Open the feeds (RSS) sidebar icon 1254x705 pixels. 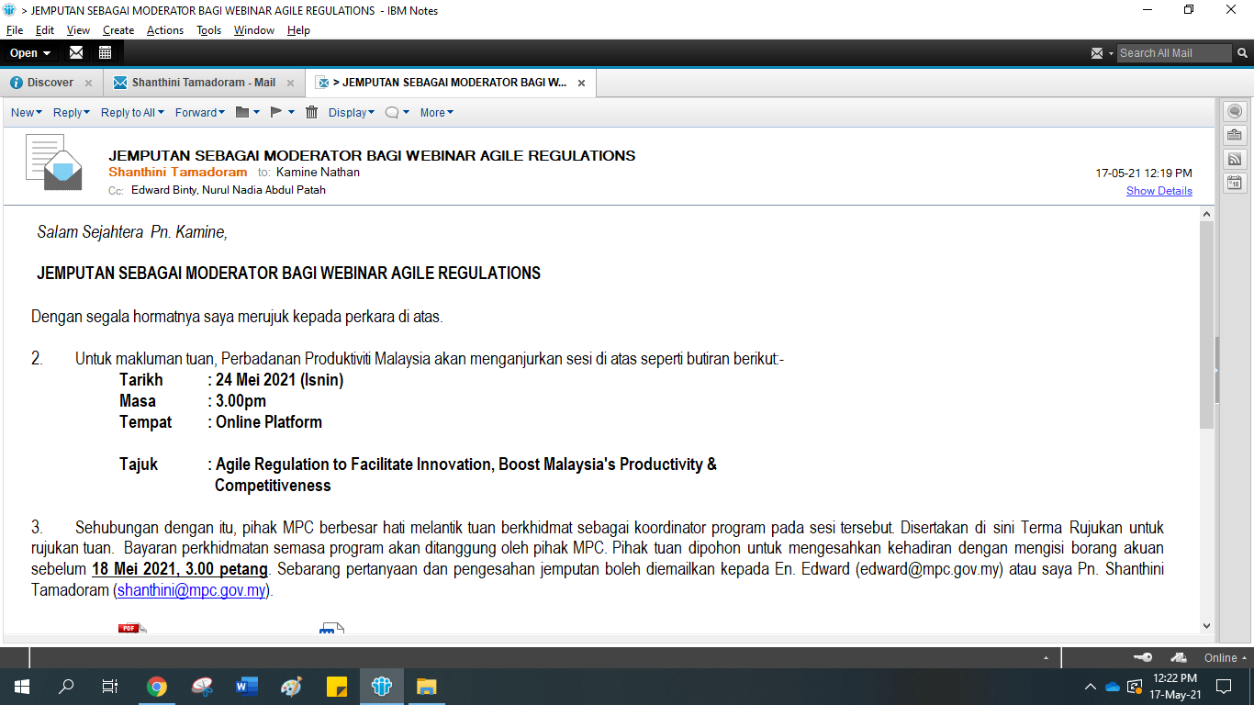tap(1235, 159)
